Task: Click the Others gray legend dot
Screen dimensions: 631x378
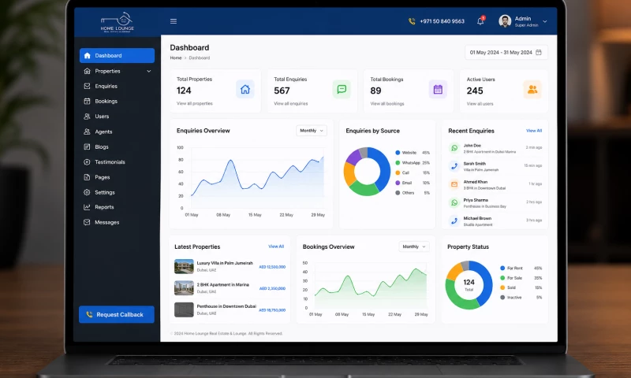Action: click(x=398, y=193)
